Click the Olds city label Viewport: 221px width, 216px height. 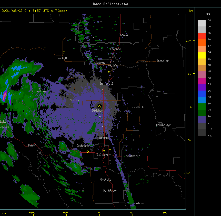(99, 101)
